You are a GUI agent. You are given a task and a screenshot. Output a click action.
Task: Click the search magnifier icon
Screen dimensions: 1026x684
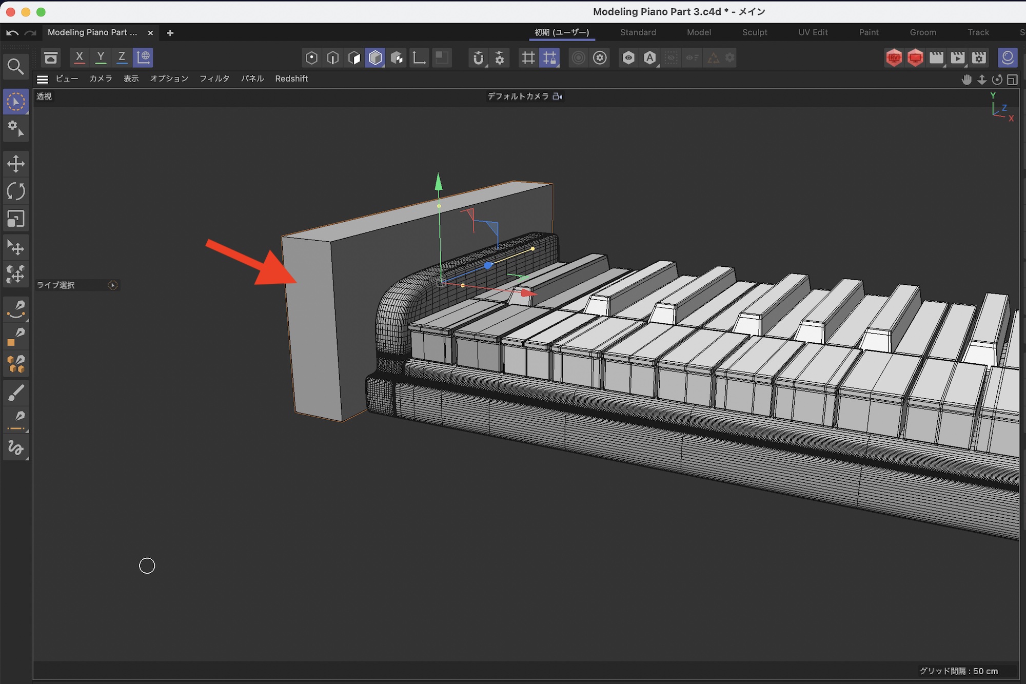pos(15,67)
